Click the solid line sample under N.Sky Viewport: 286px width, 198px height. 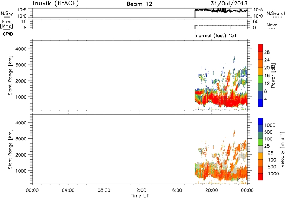7,17
